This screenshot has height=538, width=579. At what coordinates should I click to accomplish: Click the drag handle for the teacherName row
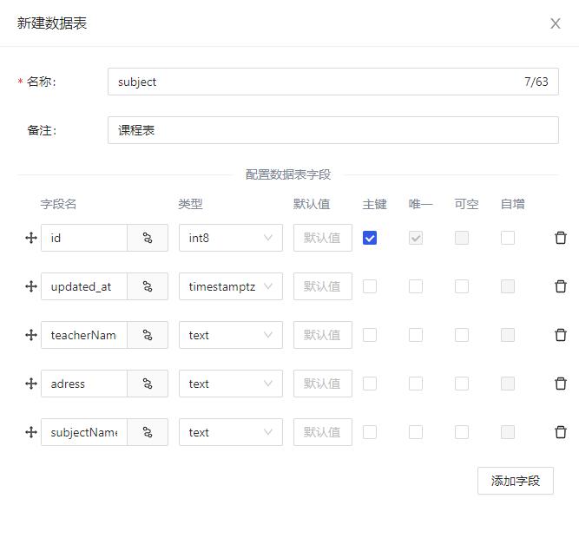(31, 335)
